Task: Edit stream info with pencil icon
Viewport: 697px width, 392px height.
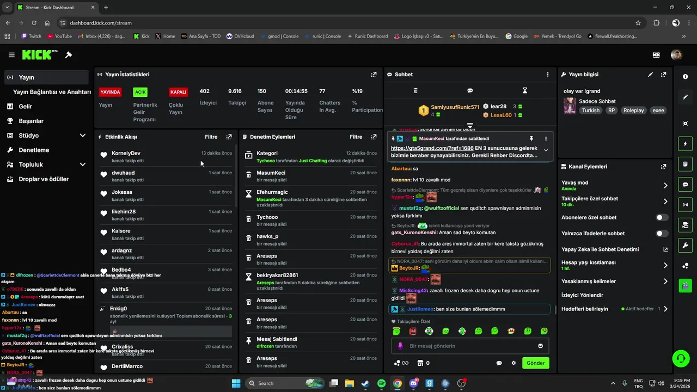Action: point(650,75)
